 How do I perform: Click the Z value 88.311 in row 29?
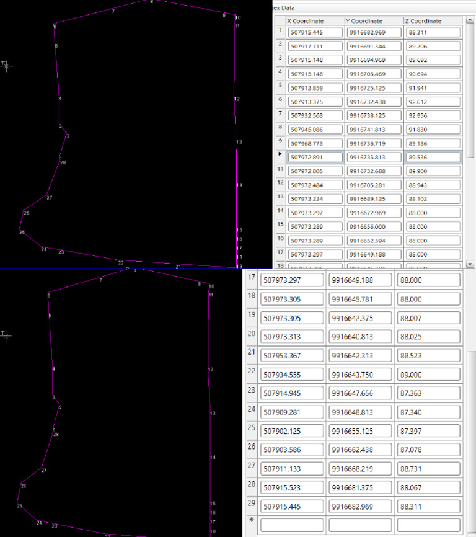(x=428, y=507)
